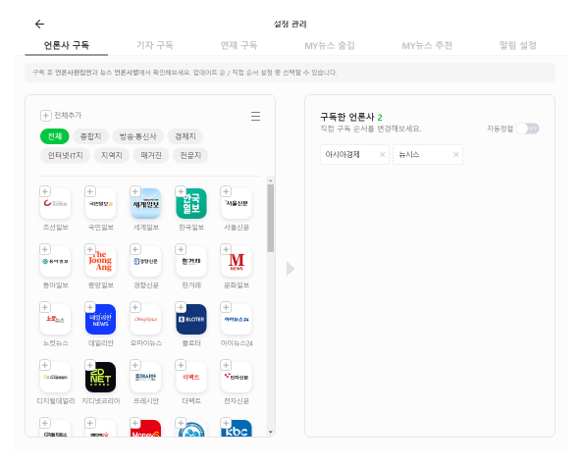Click the 데일리안 NEWS logo

point(100,320)
